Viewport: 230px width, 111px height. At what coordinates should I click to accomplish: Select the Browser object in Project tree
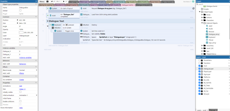tap(211, 31)
